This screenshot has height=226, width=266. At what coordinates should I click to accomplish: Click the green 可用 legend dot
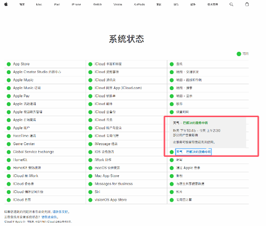[x=239, y=54]
